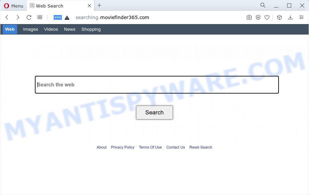Viewport: 309px width, 195px height.
Task: Open ad blocker shield icon
Action: [x=258, y=17]
